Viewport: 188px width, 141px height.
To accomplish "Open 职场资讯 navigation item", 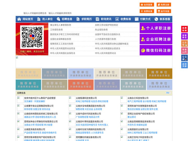I will pyautogui.click(x=106, y=19).
